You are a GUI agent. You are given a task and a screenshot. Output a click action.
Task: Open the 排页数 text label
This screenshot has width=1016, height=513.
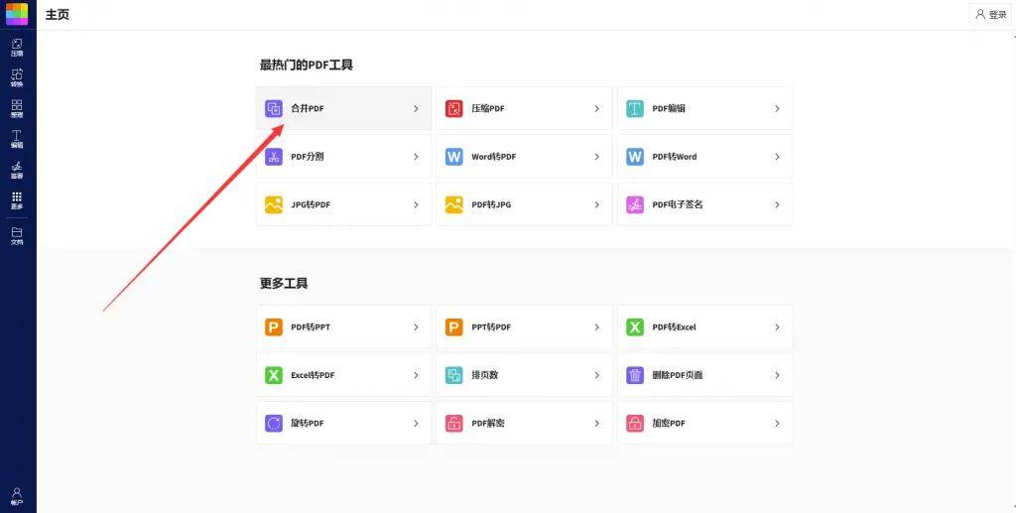484,375
